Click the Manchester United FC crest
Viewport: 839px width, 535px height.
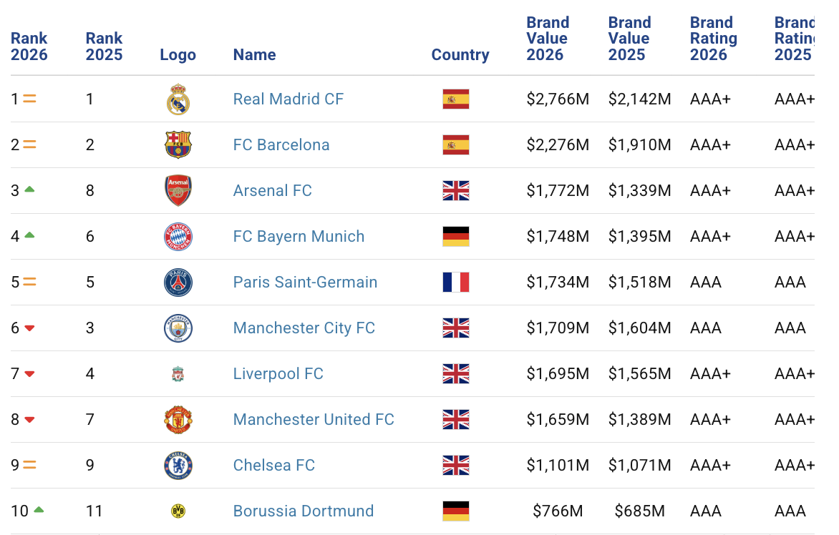click(x=178, y=420)
